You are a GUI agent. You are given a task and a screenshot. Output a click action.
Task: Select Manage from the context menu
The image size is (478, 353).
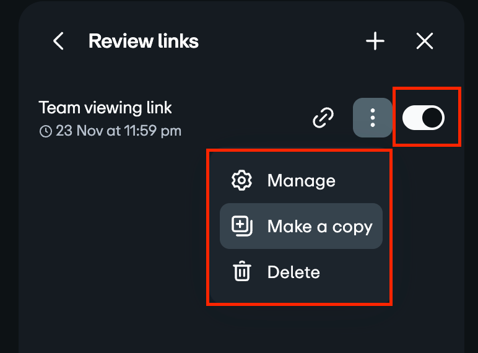pyautogui.click(x=301, y=181)
